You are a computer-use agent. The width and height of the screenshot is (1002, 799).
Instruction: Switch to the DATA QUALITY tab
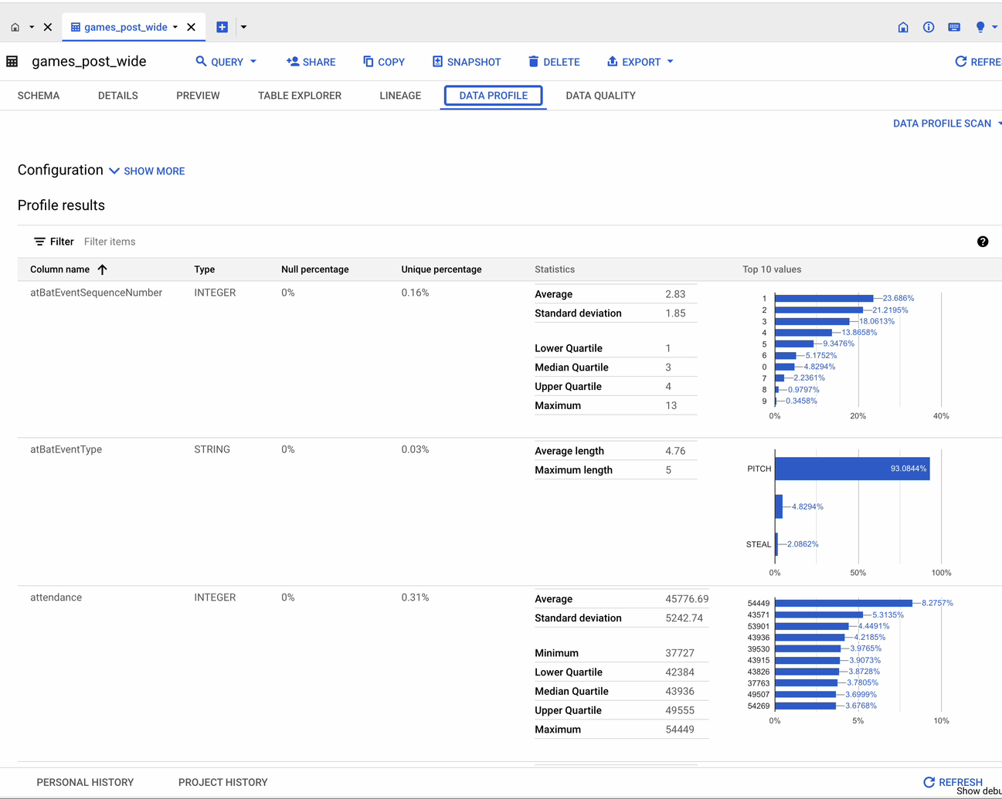tap(600, 96)
